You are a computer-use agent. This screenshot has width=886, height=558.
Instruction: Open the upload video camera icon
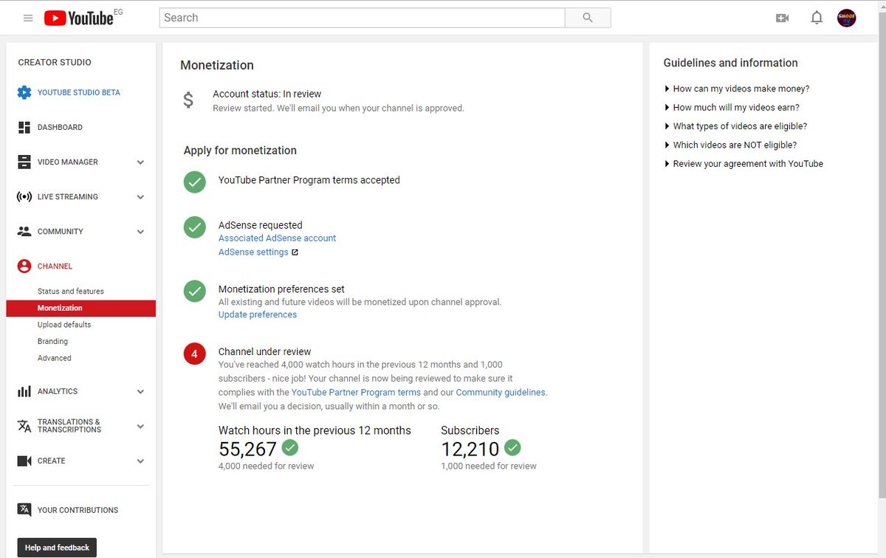[783, 18]
